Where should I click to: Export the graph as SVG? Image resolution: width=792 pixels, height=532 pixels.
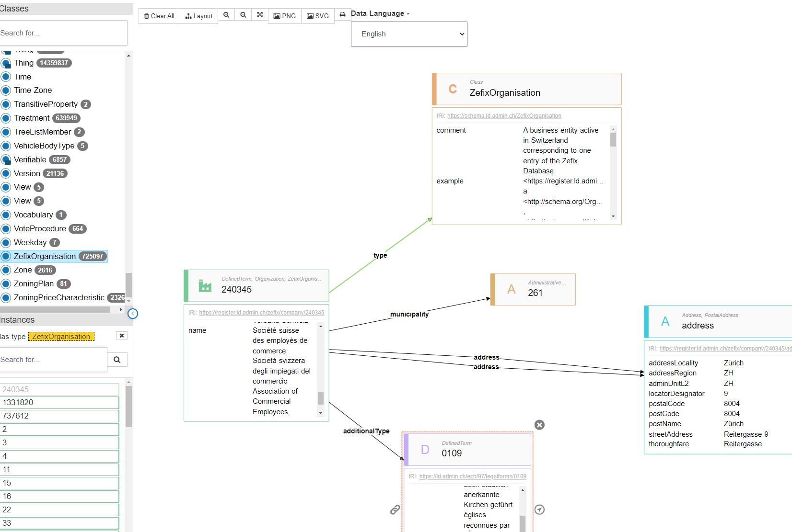(x=317, y=16)
